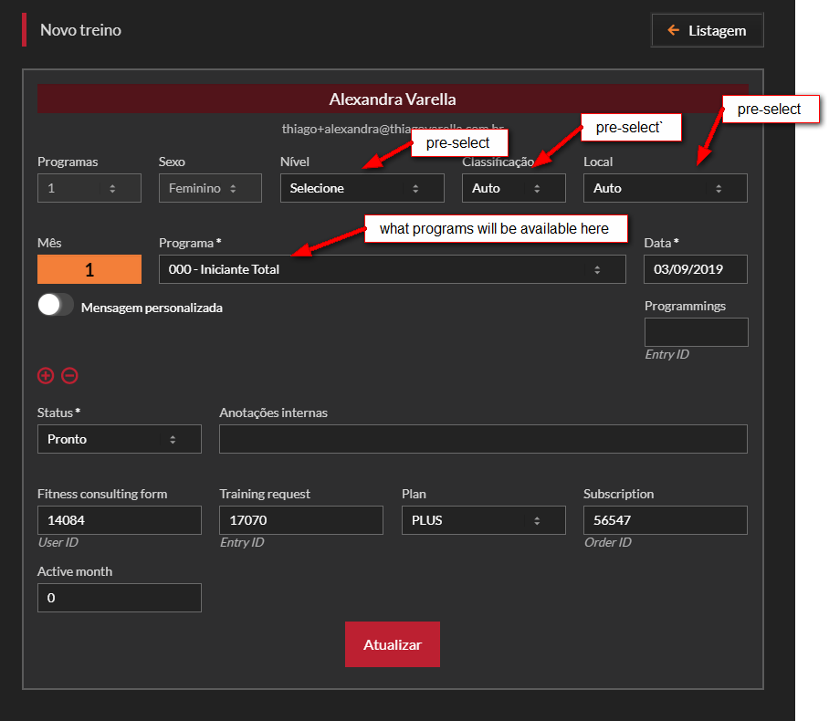Click the plus icon to add a row
The image size is (829, 721).
pos(46,375)
